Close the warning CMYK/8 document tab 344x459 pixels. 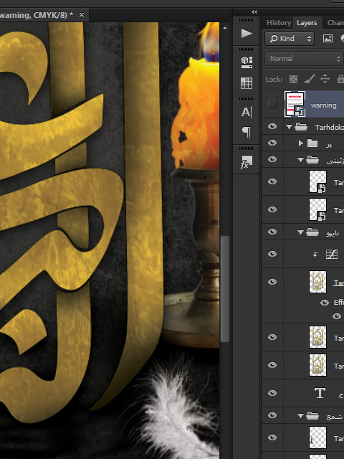tap(82, 14)
